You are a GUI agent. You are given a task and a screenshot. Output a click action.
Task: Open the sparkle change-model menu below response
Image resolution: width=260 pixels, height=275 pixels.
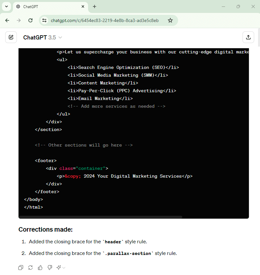(61, 268)
